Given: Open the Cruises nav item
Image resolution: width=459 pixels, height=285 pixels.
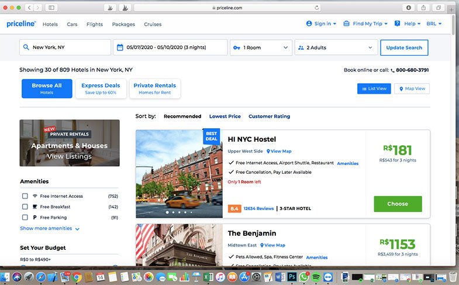Looking at the screenshot, I should [153, 25].
